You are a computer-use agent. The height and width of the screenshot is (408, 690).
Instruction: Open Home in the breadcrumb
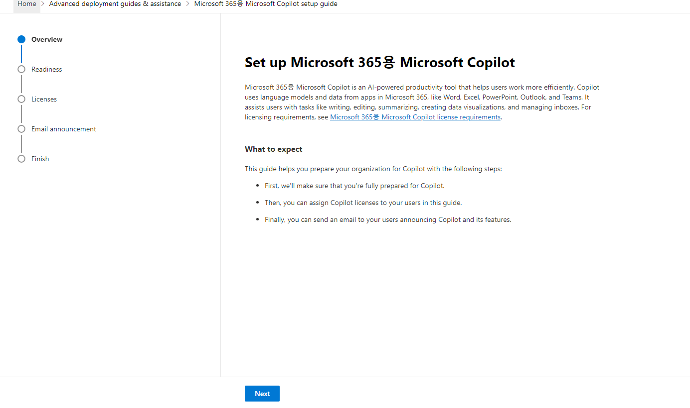(27, 4)
